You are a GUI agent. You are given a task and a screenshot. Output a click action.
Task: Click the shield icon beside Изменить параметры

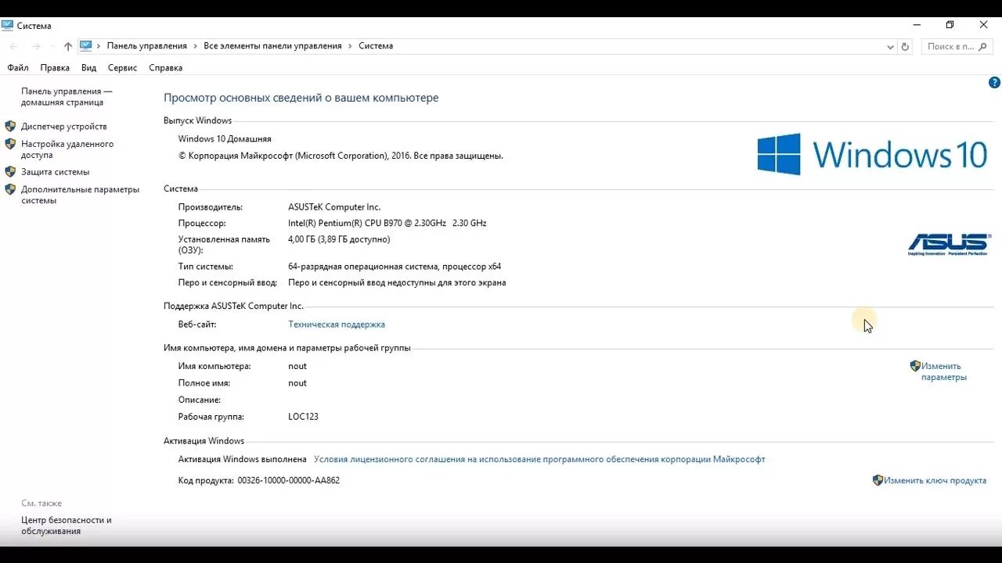(x=915, y=365)
